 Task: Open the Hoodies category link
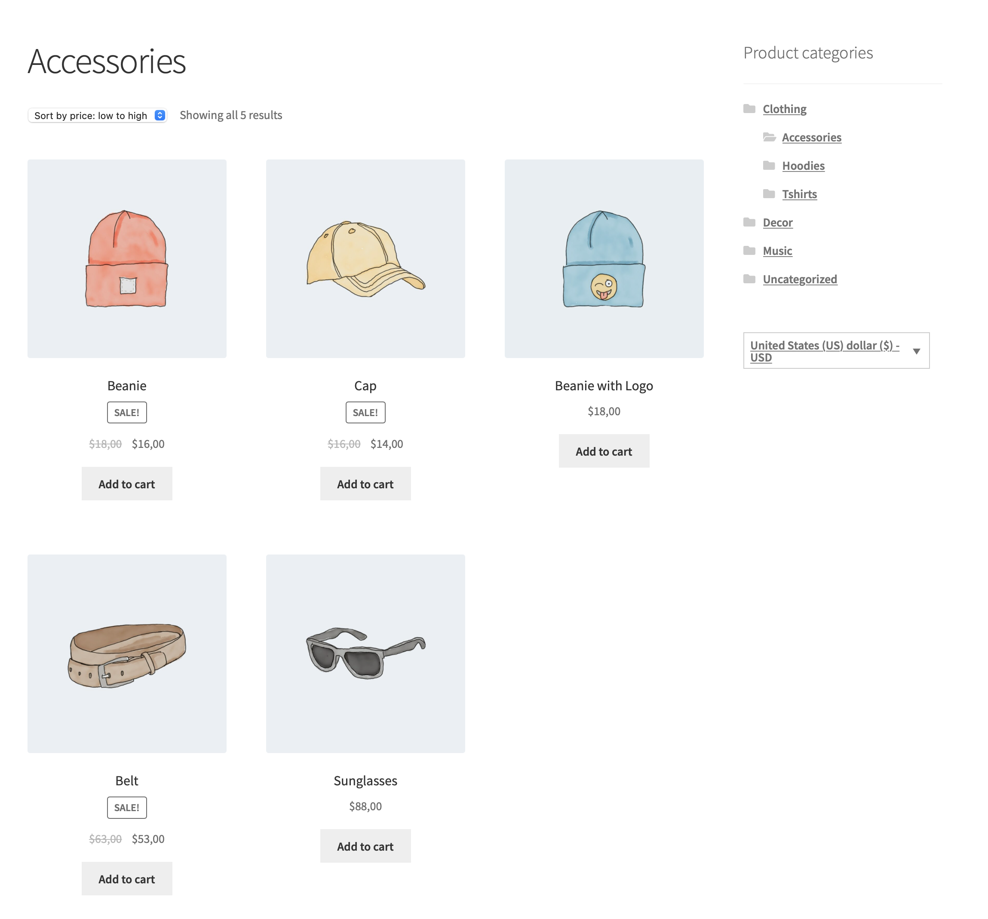coord(803,165)
